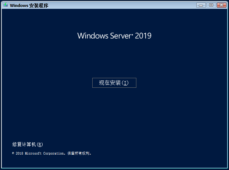The height and width of the screenshot is (170, 229).
Task: Click the '2019' in the product heading
Action: click(x=143, y=36)
